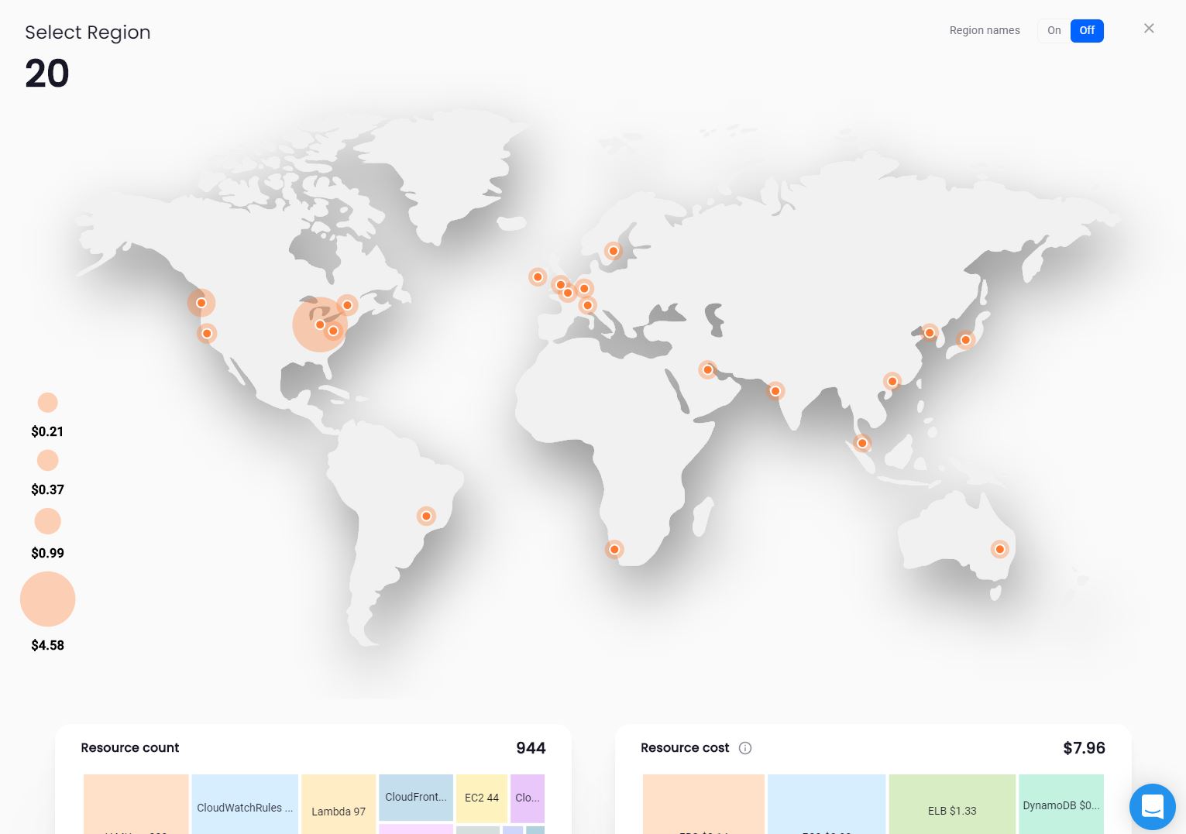
Task: Click the Seoul marker in Korea
Action: 930,333
